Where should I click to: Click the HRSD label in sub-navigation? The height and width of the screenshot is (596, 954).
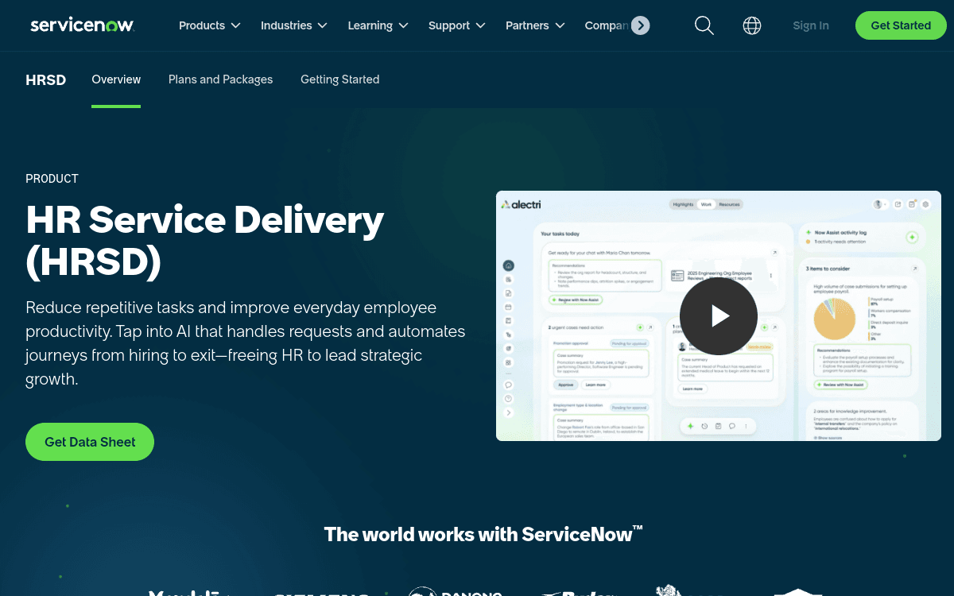46,79
